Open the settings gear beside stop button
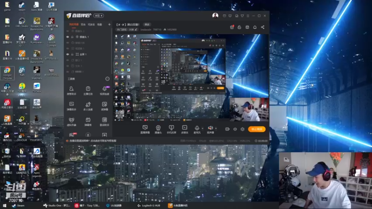Image resolution: width=372 pixels, height=209 pixels. click(x=242, y=129)
